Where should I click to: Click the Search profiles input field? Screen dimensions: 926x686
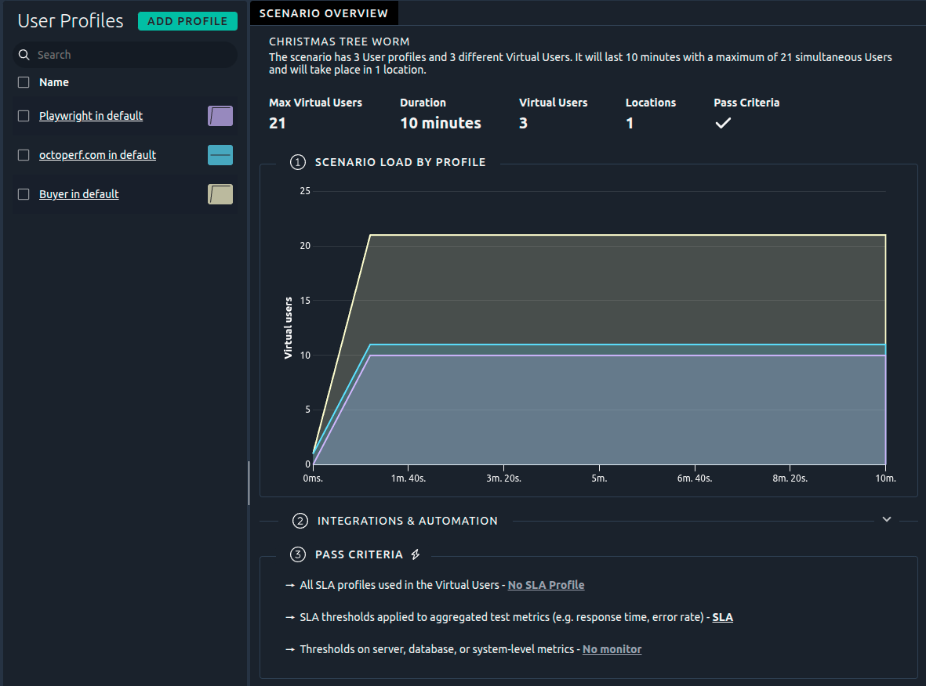click(x=133, y=55)
